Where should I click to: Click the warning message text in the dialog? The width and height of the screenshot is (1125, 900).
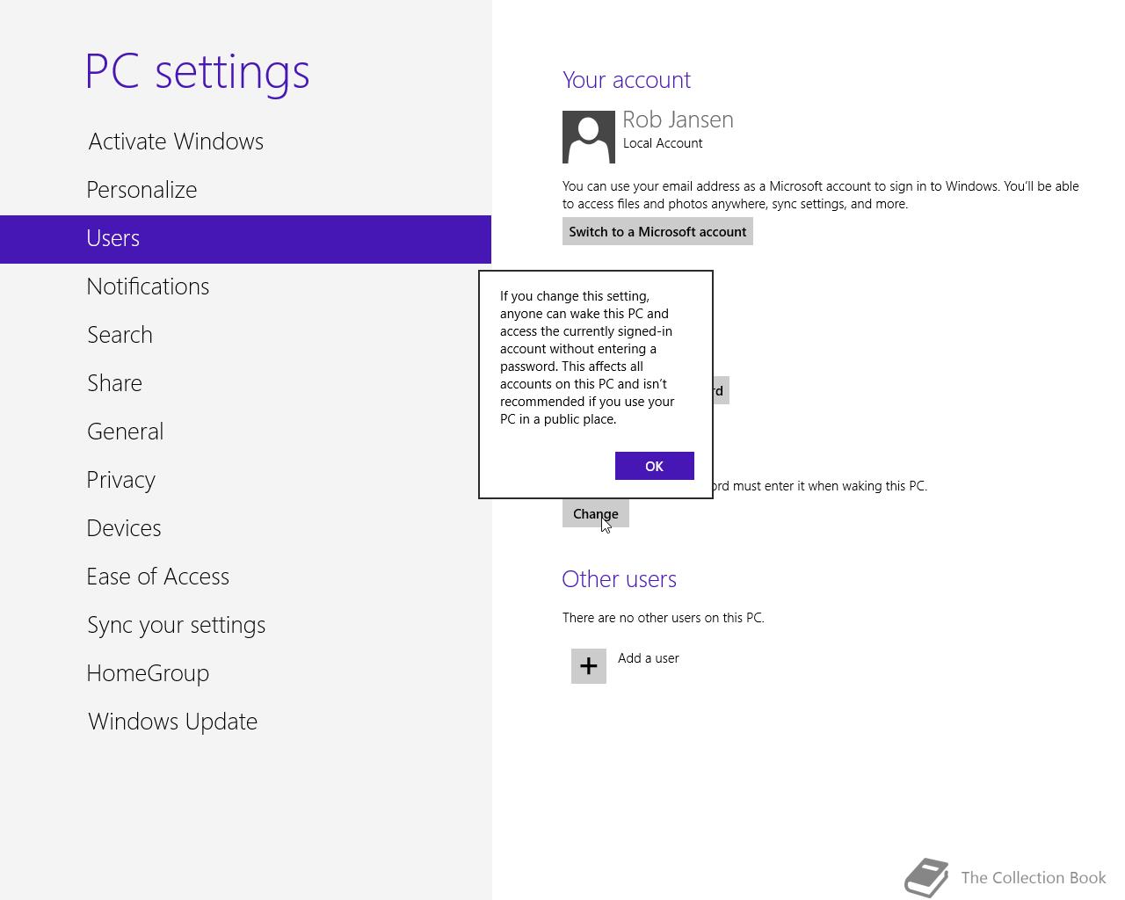tap(587, 358)
